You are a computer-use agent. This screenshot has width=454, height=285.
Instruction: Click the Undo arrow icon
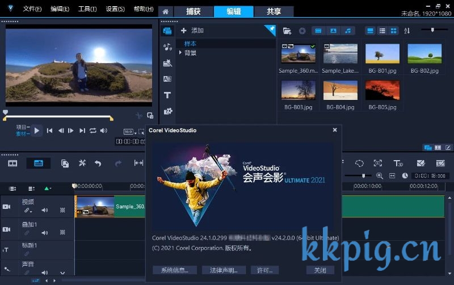98,164
